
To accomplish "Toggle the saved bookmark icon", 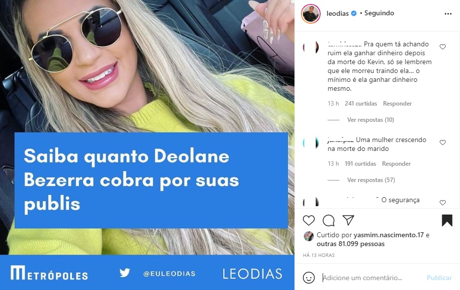I will 447,220.
